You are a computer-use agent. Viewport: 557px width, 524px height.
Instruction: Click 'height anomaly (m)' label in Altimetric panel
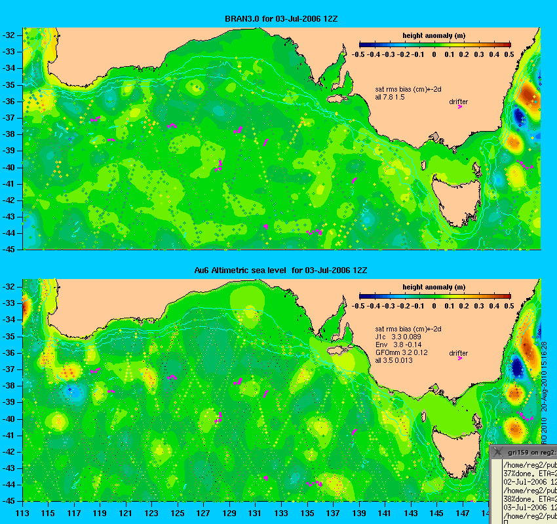(x=434, y=287)
